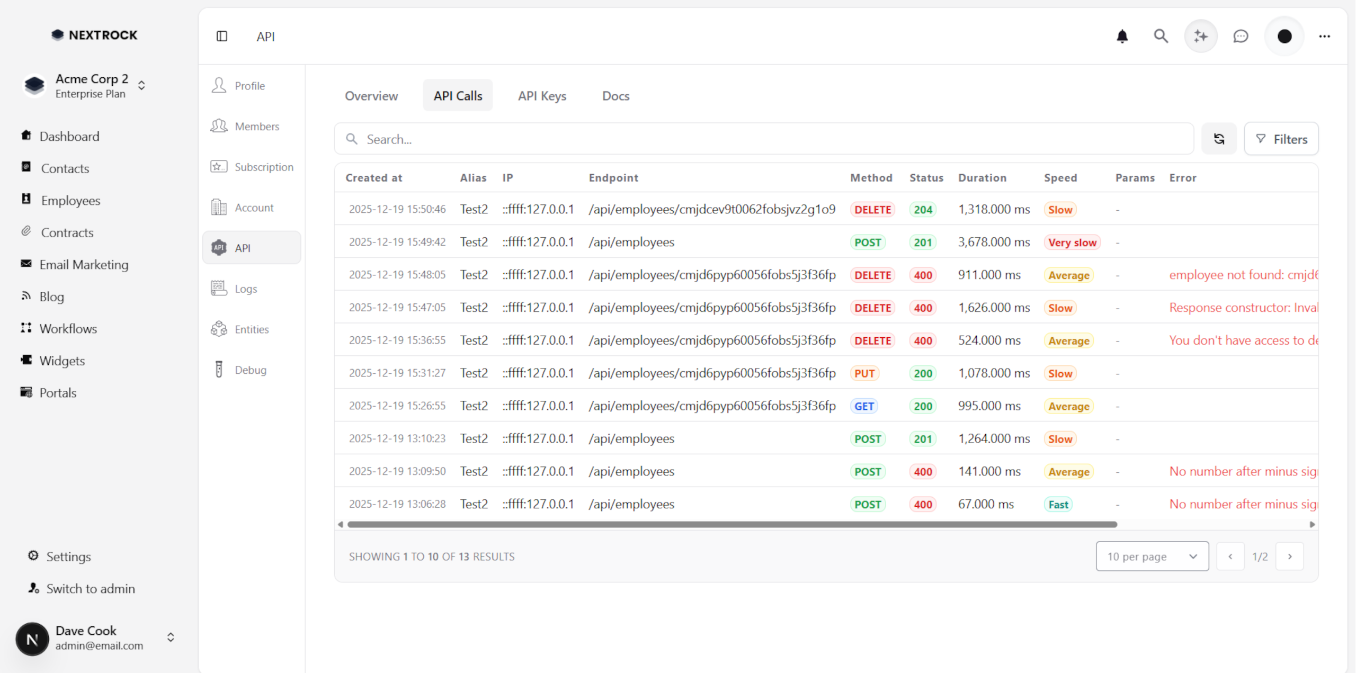Open the notifications bell icon
The image size is (1356, 673).
pos(1122,36)
